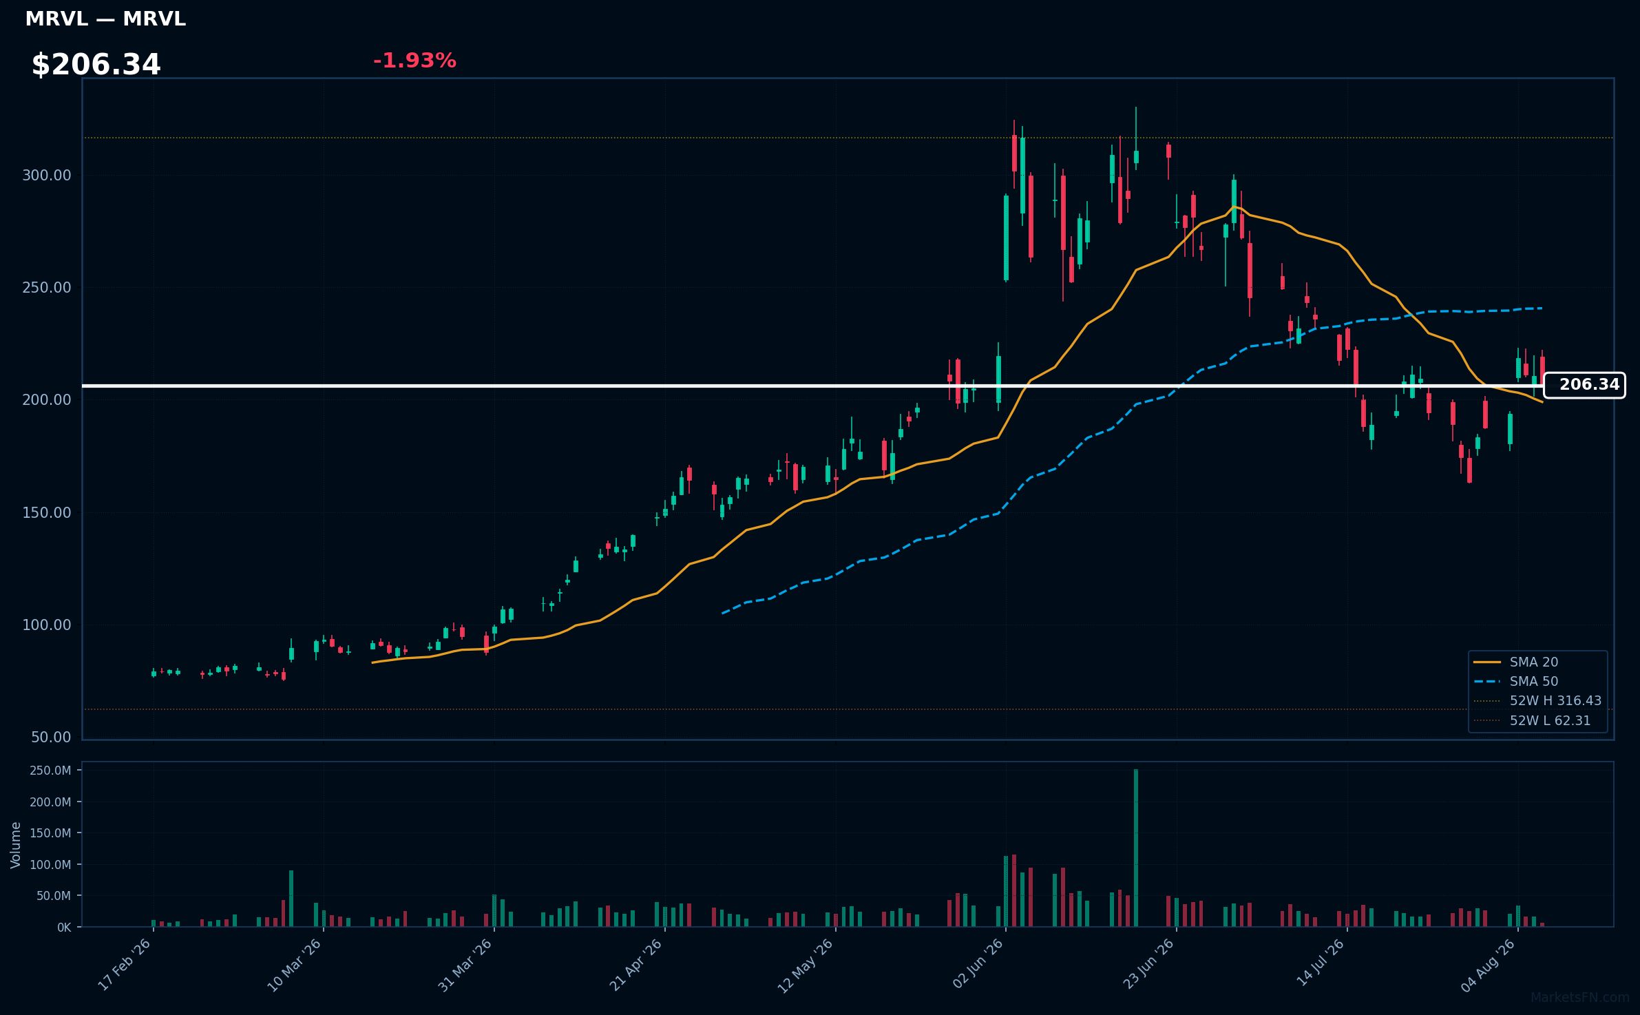The width and height of the screenshot is (1640, 1015).
Task: Click the 150.00 price axis label
Action: 47,512
